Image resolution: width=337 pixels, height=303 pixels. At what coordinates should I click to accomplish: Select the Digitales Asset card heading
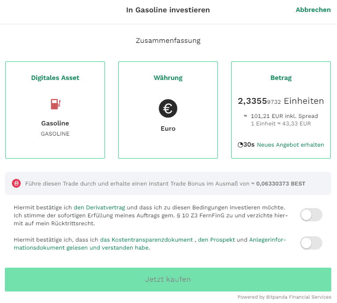coord(55,78)
